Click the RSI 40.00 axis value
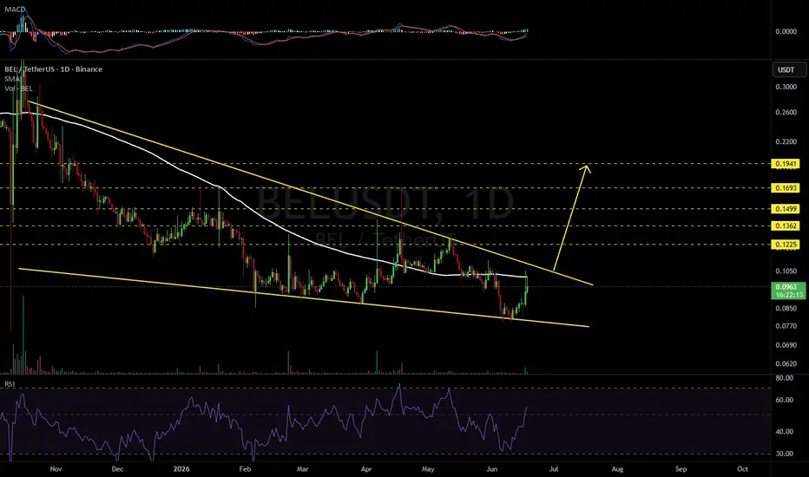The width and height of the screenshot is (809, 477). tap(784, 432)
